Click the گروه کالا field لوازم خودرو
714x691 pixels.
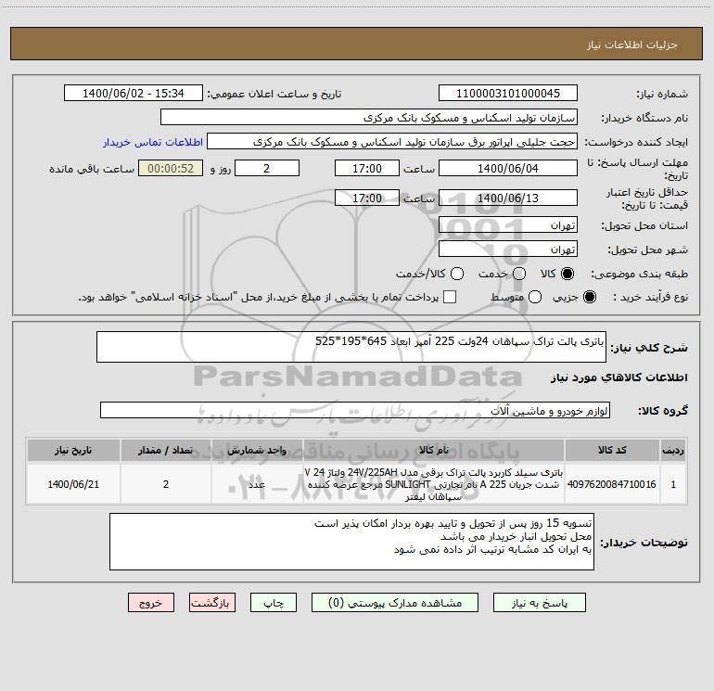(x=355, y=410)
